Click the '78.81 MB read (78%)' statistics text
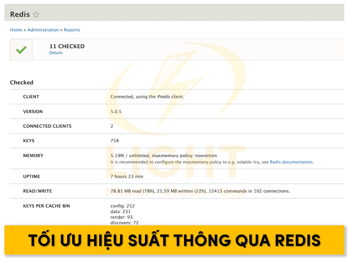The width and height of the screenshot is (349, 261). [133, 191]
